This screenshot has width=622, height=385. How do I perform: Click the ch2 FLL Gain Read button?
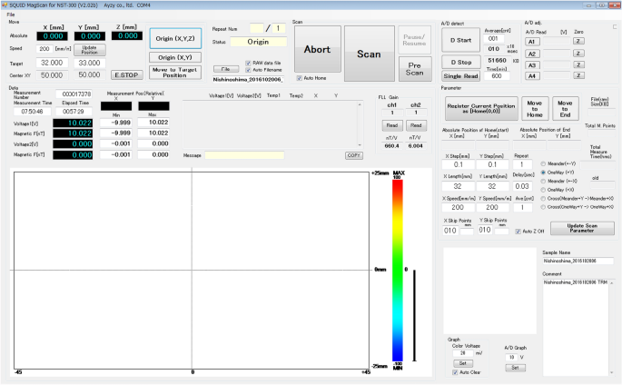click(416, 125)
